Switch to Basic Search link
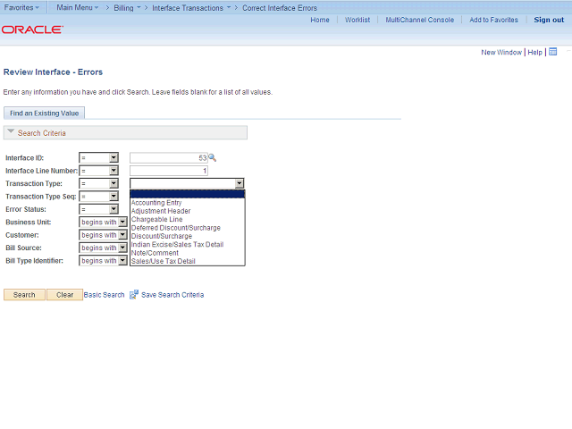Image resolution: width=572 pixels, height=429 pixels. (104, 295)
